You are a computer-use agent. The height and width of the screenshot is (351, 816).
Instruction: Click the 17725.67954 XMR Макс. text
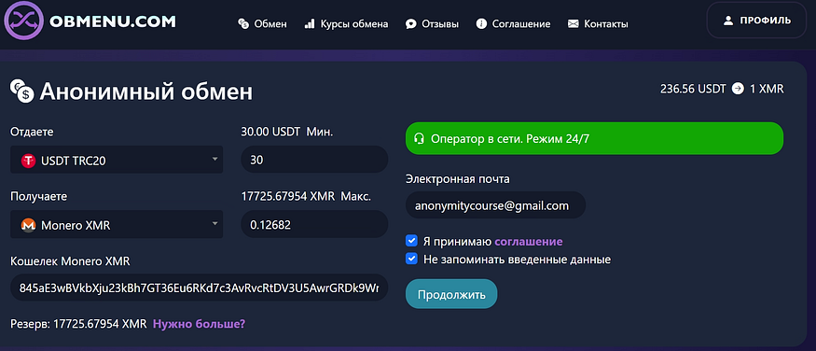(306, 197)
